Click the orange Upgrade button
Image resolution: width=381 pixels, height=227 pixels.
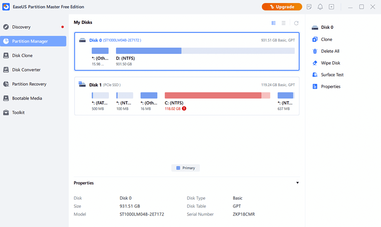tap(282, 6)
